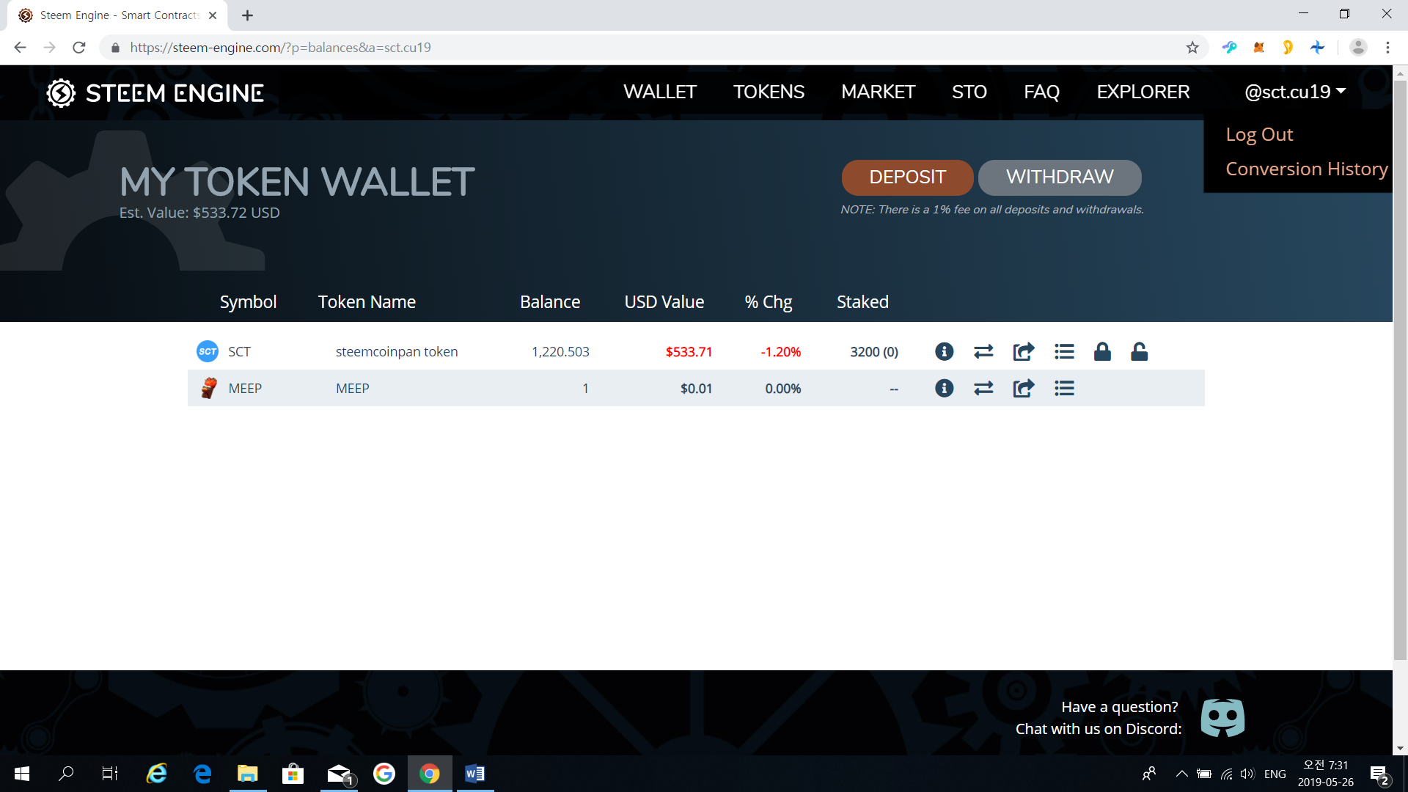Screen dimensions: 1408x792
Task: Open Windows Start menu
Action: [22, 774]
